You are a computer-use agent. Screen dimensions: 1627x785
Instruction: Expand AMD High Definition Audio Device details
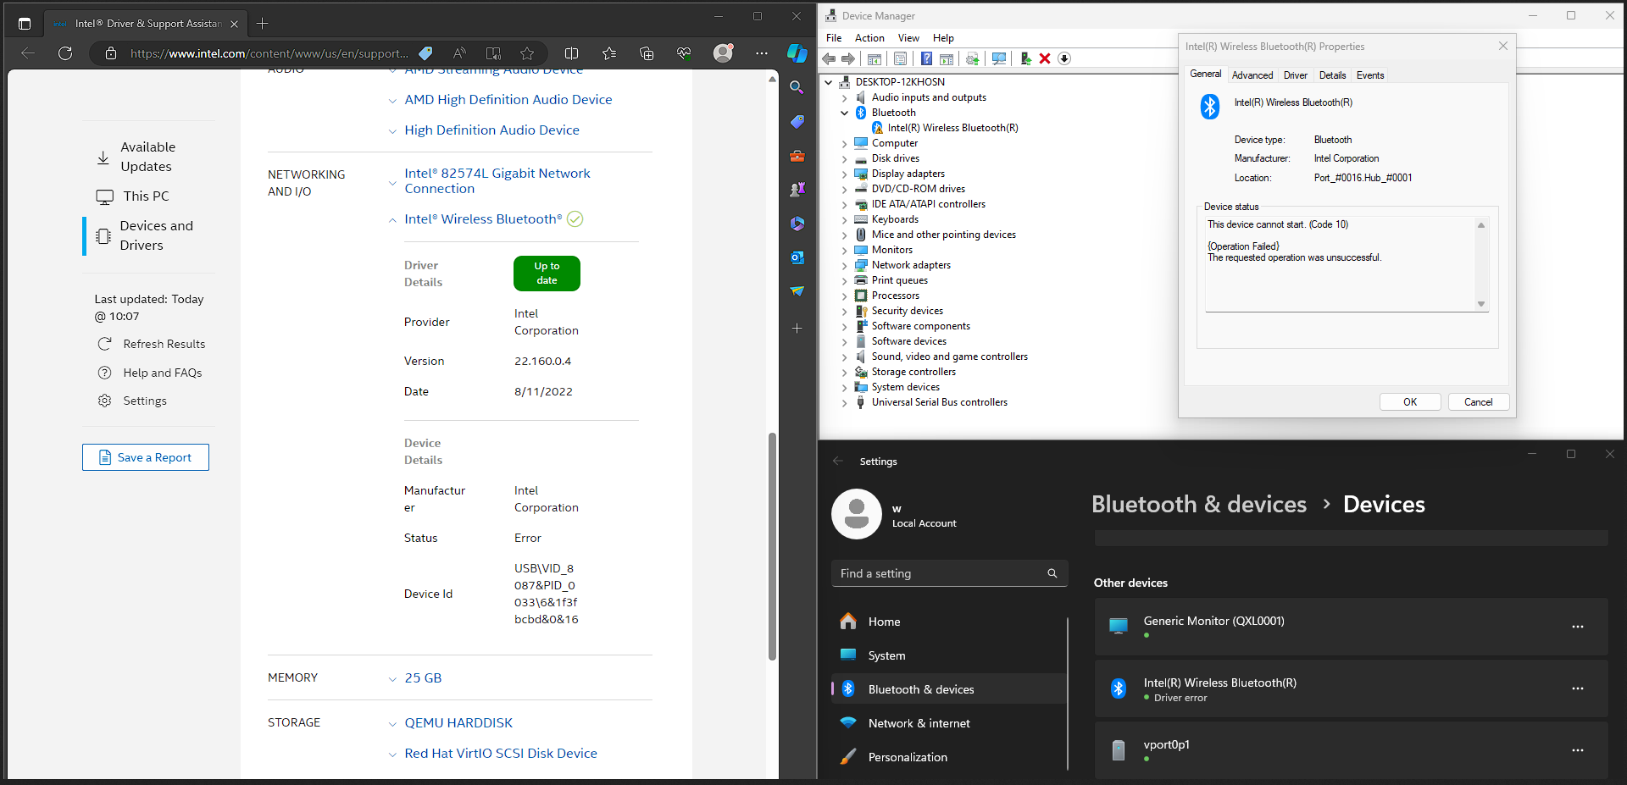click(x=392, y=101)
